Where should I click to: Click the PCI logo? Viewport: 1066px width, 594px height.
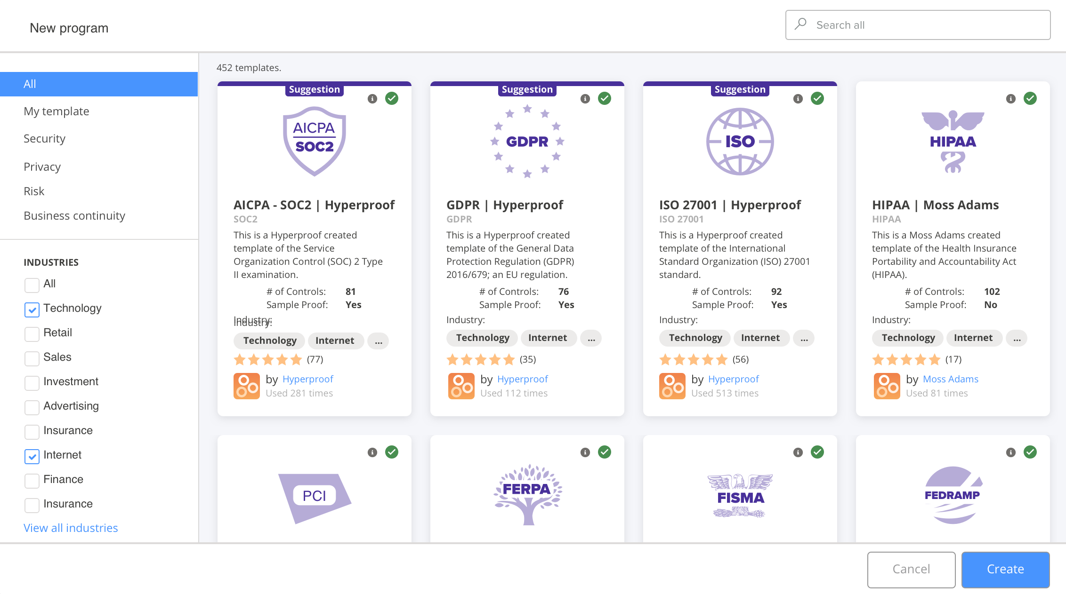coord(315,498)
